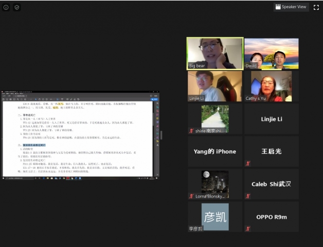Click muted microphone icon on shine's tile
The width and height of the screenshot is (323, 247).
point(192,131)
